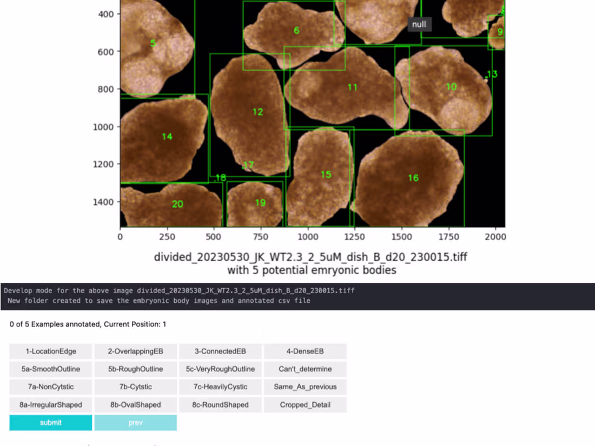Image resolution: width=595 pixels, height=446 pixels.
Task: Click the Same_As_previous button
Action: coord(305,387)
